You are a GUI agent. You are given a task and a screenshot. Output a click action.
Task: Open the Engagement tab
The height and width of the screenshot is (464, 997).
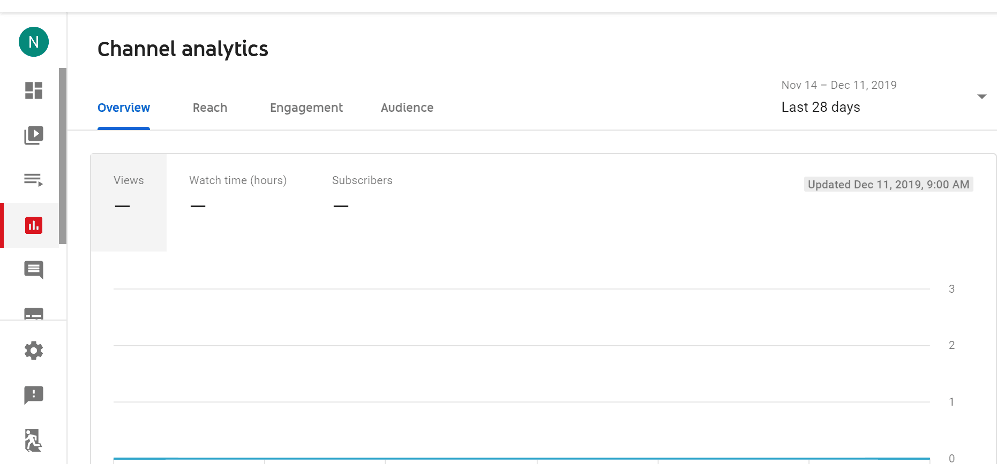(x=306, y=108)
